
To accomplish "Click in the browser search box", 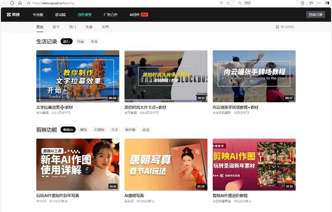I will (x=266, y=3).
